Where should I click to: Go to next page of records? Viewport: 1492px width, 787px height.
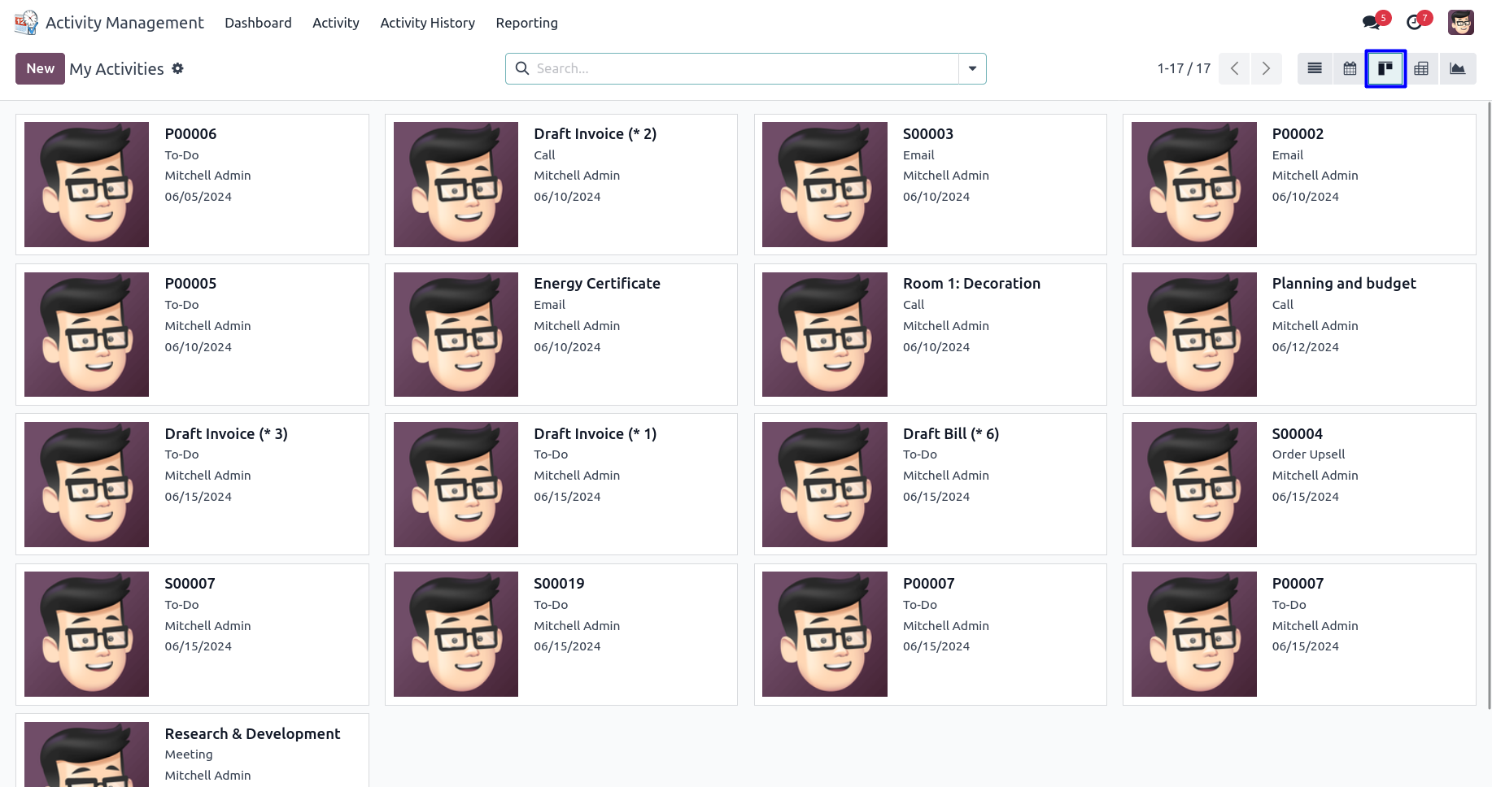(1266, 69)
